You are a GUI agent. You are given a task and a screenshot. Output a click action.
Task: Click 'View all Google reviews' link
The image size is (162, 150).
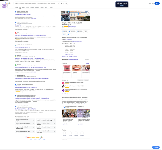click(67, 94)
